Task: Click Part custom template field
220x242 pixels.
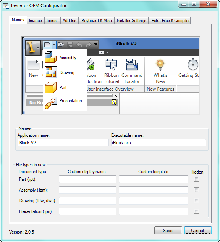Action: coord(154,179)
